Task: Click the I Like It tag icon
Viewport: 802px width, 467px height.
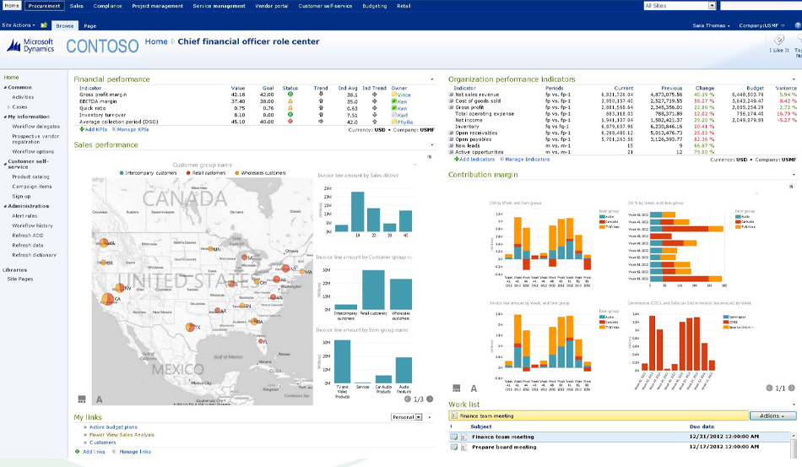Action: (x=779, y=41)
